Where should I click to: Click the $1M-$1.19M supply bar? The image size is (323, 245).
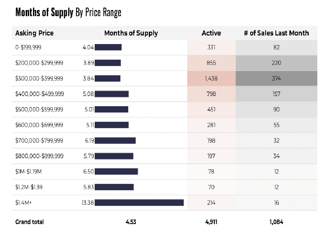116,171
